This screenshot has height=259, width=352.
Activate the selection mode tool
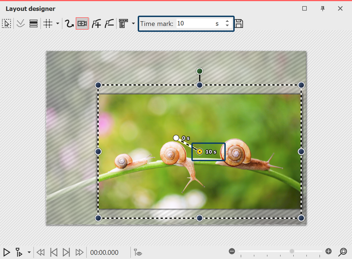(7, 23)
